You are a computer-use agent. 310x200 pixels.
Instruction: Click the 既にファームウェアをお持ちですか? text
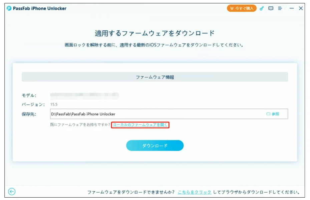point(80,125)
